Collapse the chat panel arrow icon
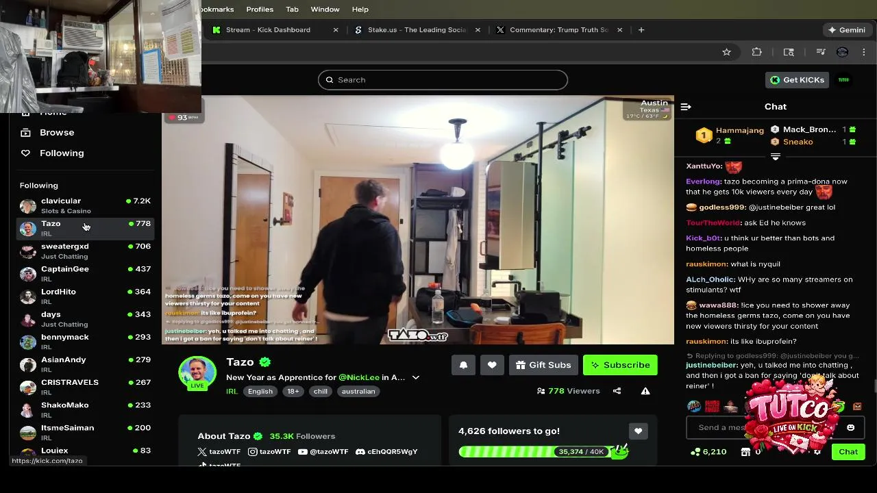This screenshot has height=493, width=877. [686, 107]
